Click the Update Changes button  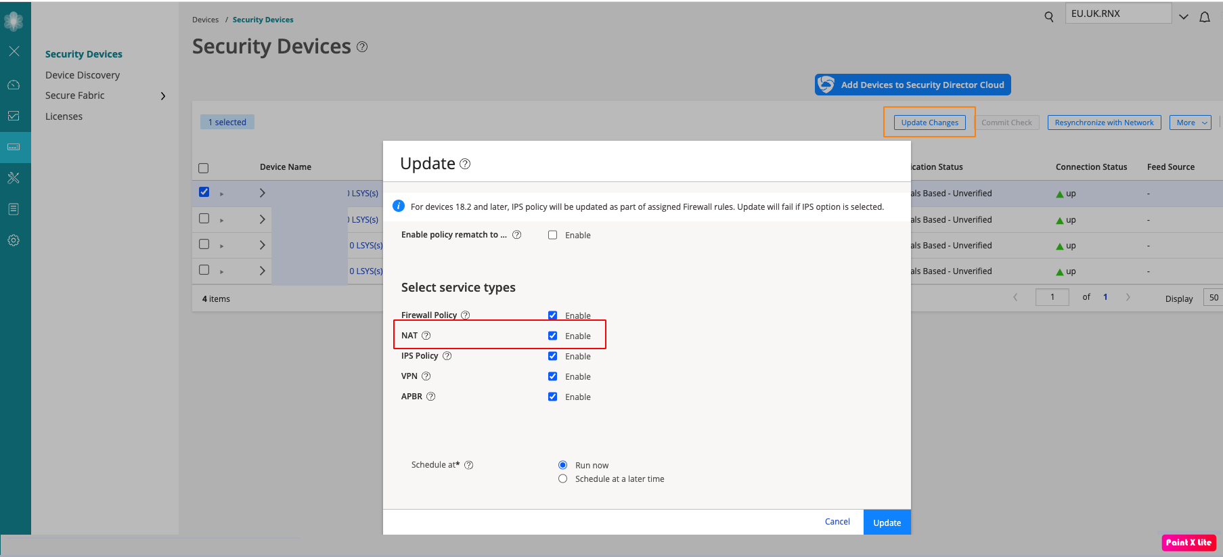click(930, 122)
